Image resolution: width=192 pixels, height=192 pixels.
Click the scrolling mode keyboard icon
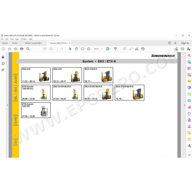click(x=115, y=49)
